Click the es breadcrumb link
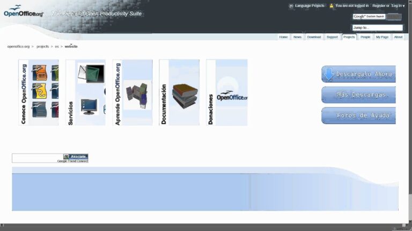Screen dimensions: 412x231 point(57,47)
